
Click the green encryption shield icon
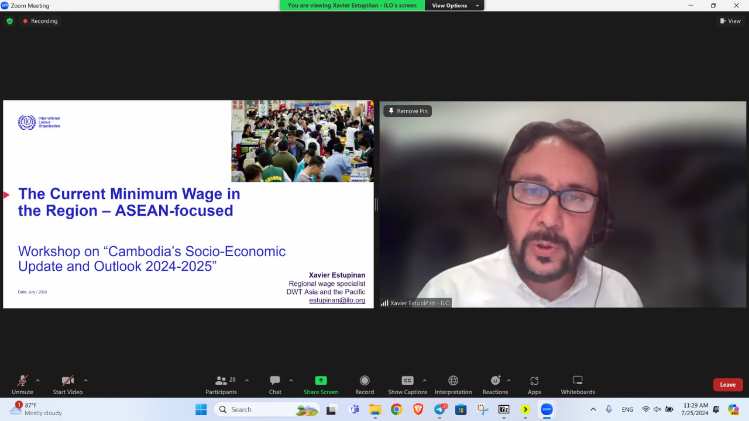(x=9, y=21)
